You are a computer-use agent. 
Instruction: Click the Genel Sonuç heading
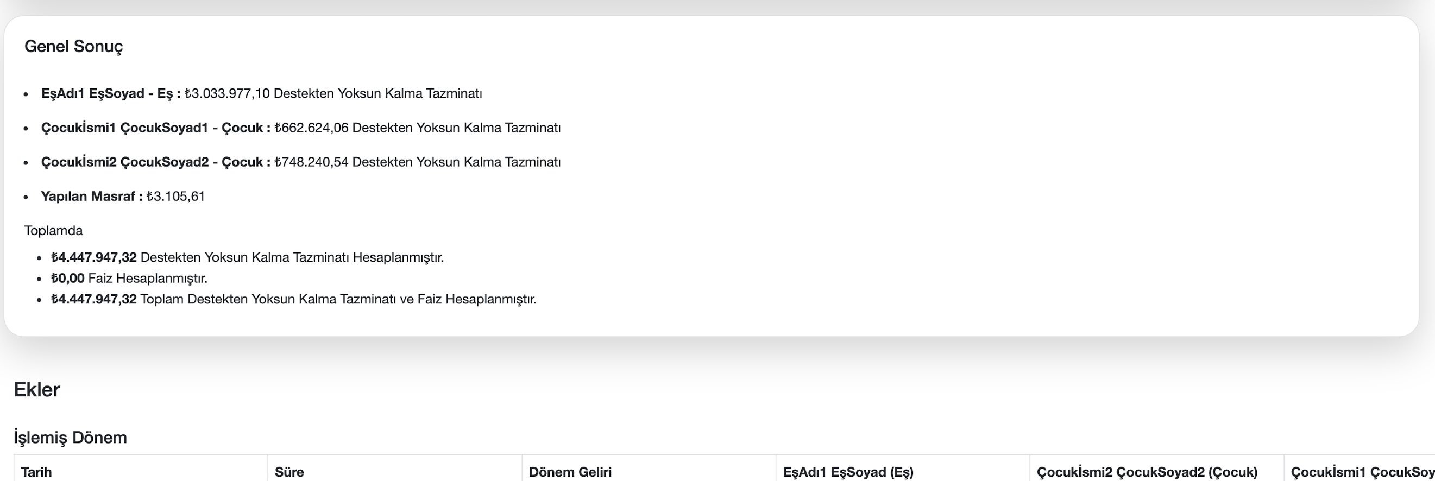pyautogui.click(x=73, y=46)
